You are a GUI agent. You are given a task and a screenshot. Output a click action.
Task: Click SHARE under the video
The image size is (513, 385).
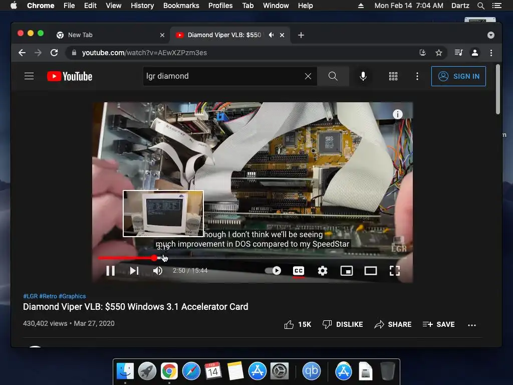[x=393, y=324]
